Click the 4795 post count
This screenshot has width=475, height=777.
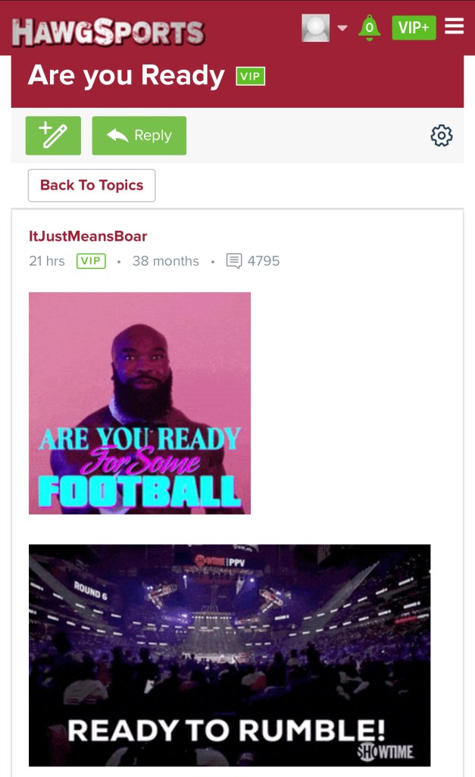[263, 261]
